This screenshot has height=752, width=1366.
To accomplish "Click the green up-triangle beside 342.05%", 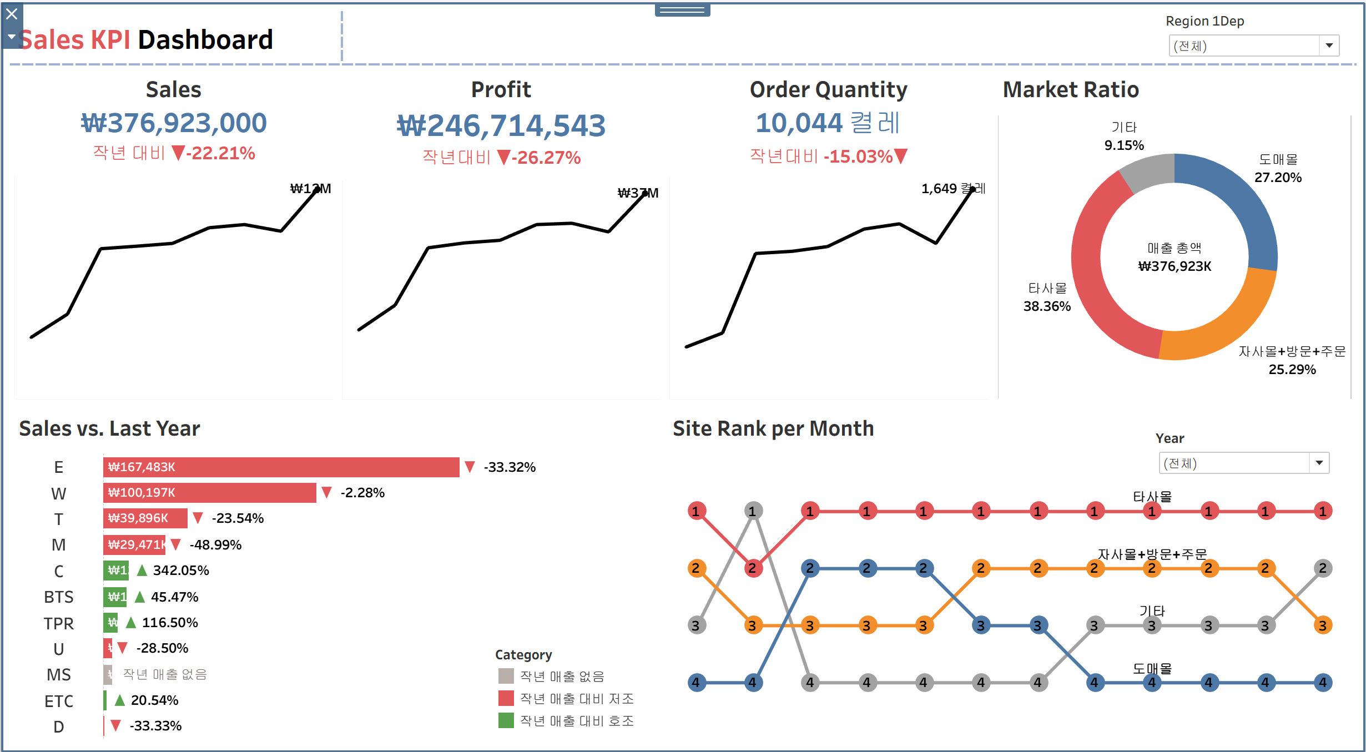I will tap(142, 570).
